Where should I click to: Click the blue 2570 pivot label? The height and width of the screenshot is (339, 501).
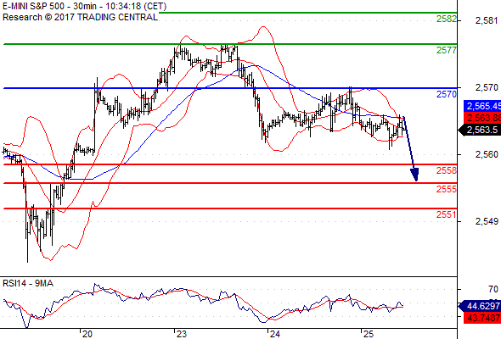pyautogui.click(x=447, y=94)
